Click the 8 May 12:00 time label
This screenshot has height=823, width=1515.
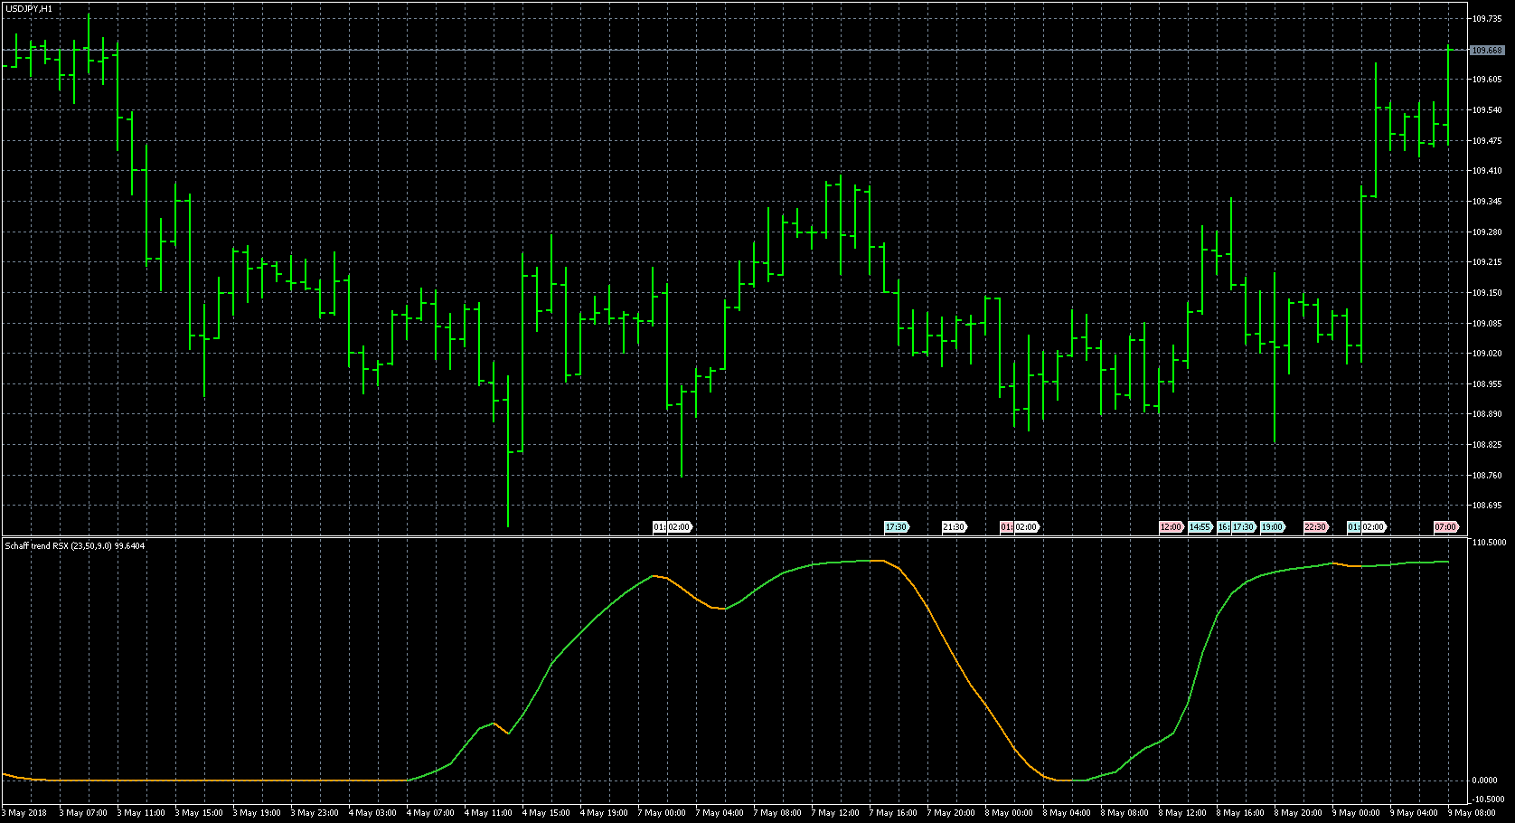tap(1183, 813)
